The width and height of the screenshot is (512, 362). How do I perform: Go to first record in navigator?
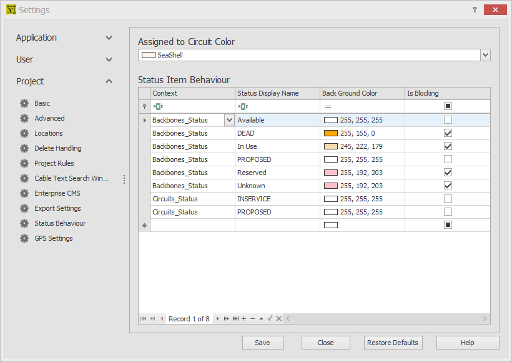tap(144, 318)
